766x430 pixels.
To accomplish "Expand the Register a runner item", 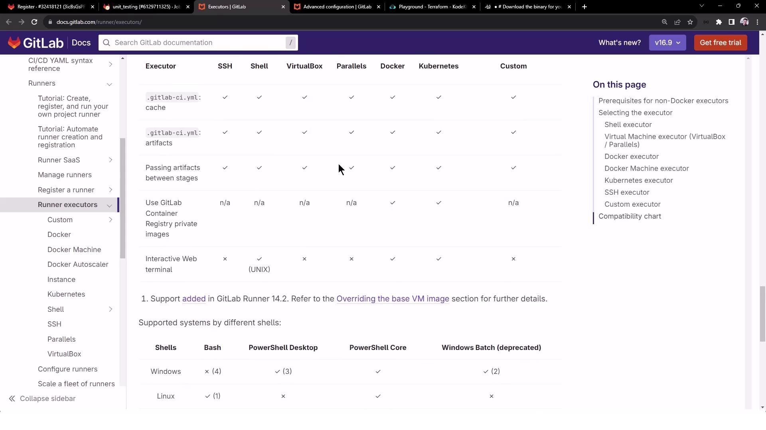I will [x=111, y=190].
